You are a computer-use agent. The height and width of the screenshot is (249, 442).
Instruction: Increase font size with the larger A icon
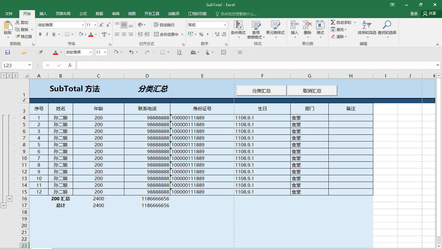(101, 25)
